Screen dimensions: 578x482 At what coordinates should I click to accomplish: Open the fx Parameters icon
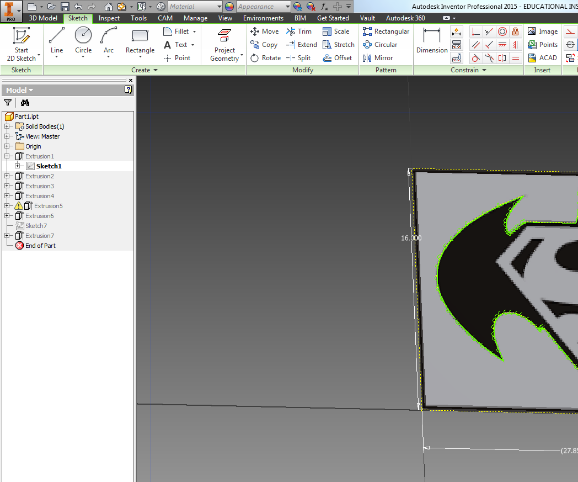pyautogui.click(x=324, y=6)
